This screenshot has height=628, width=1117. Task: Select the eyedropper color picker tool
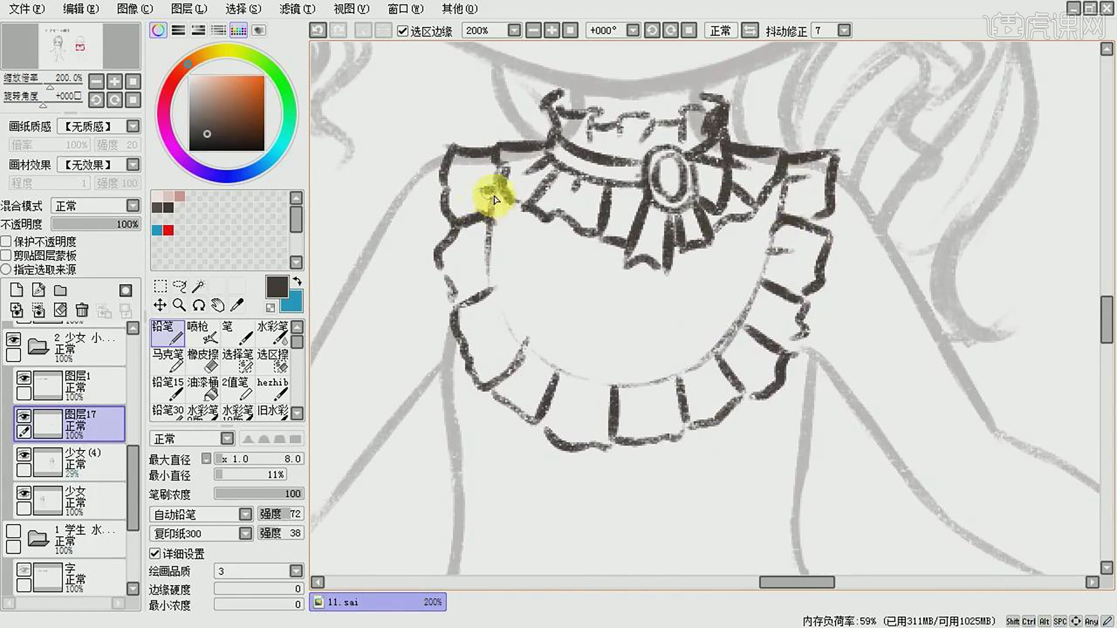click(237, 305)
